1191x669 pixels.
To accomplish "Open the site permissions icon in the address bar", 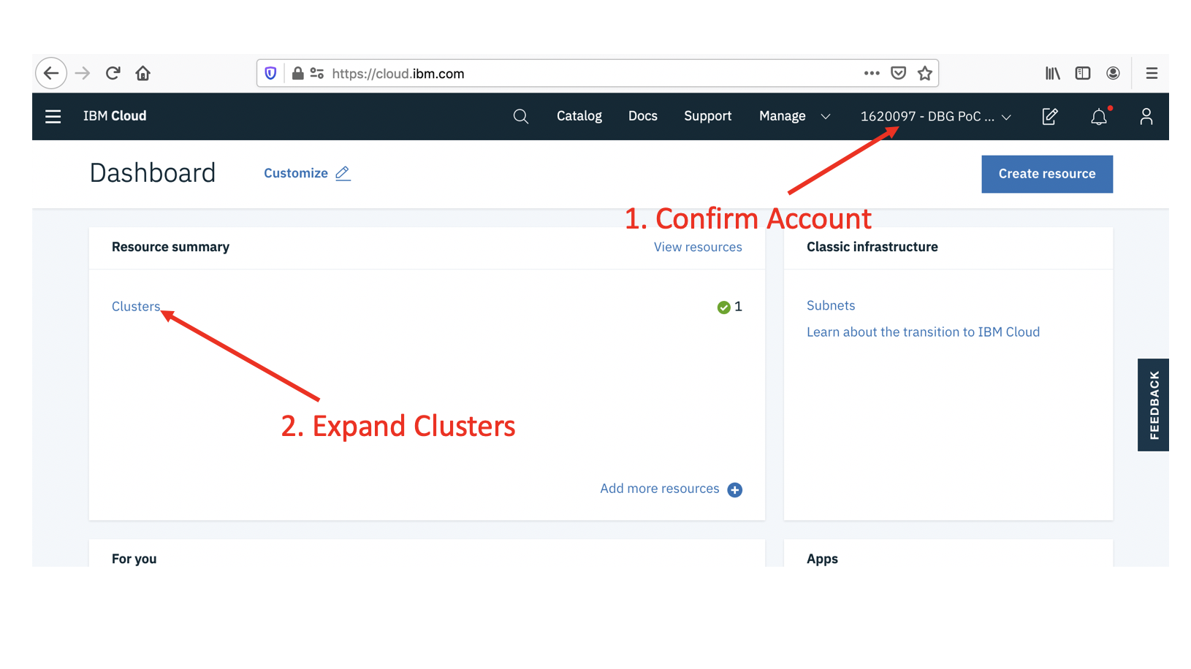I will click(x=317, y=73).
